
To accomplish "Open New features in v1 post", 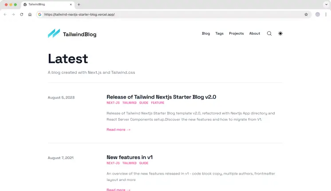I will [x=130, y=157].
